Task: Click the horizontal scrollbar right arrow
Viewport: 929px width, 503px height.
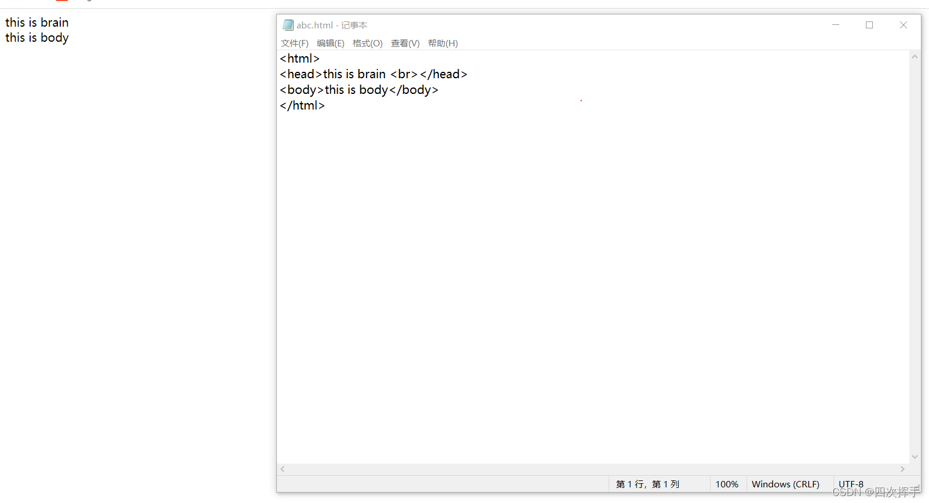Action: [x=902, y=469]
